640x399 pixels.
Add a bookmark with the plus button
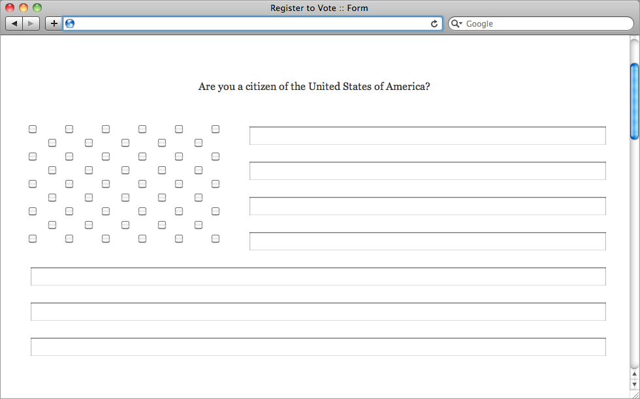(54, 23)
